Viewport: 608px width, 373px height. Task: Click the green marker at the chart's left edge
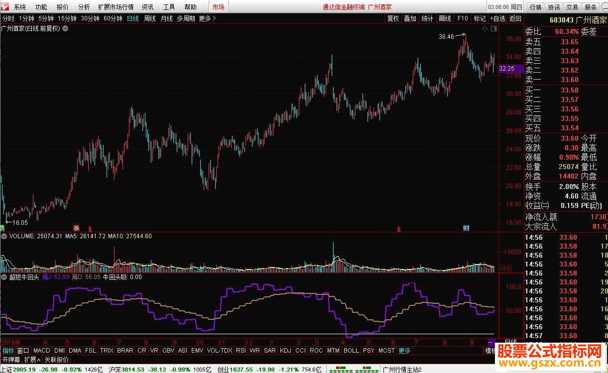pos(2,228)
